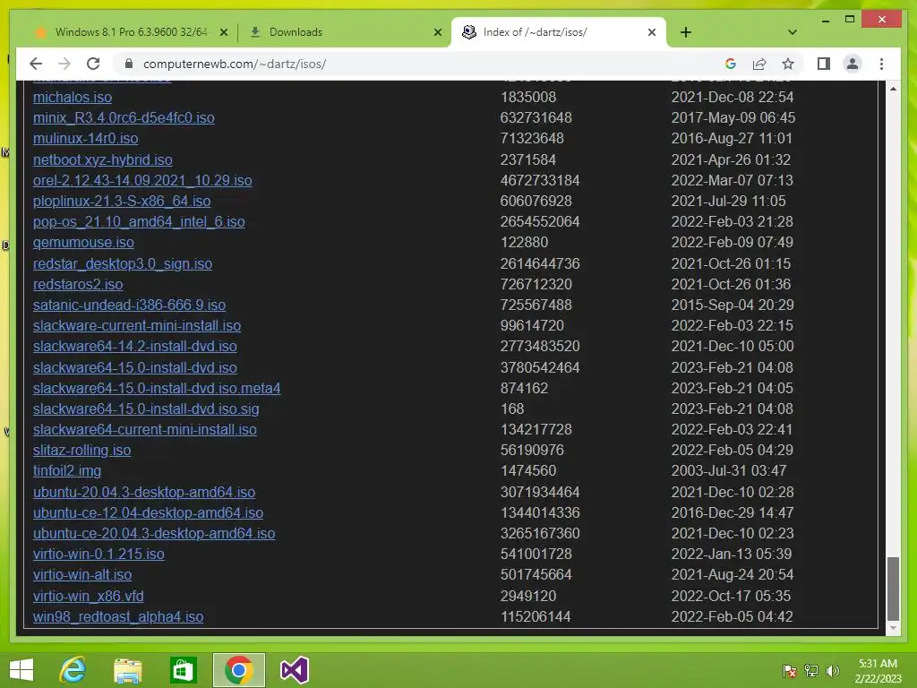Click the forward navigation arrow
This screenshot has width=917, height=688.
tap(64, 64)
